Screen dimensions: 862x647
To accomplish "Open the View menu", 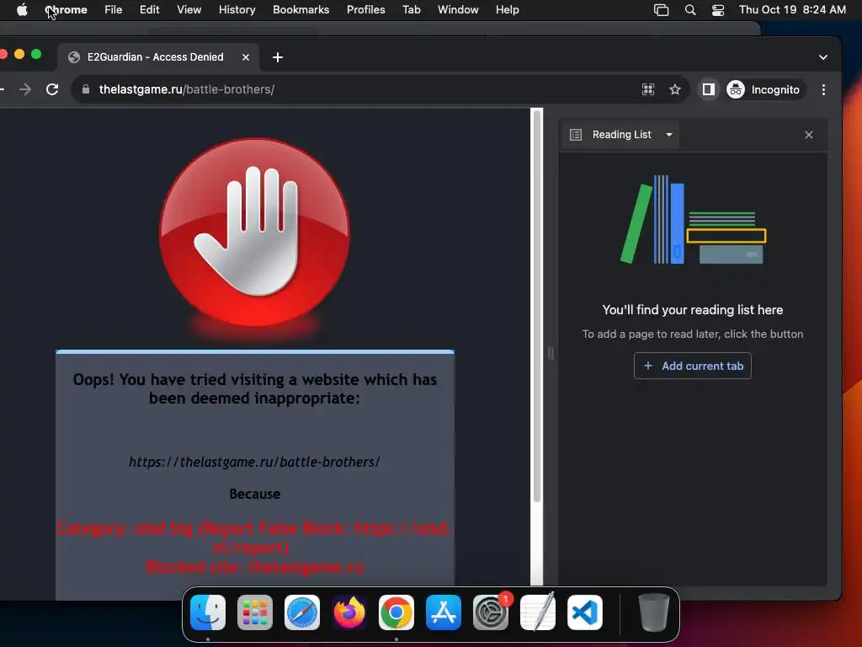I will (189, 10).
